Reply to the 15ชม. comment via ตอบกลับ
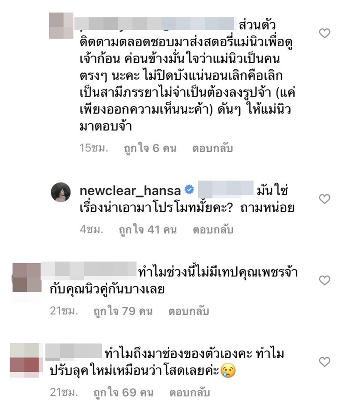The height and width of the screenshot is (418, 351). coord(213,148)
